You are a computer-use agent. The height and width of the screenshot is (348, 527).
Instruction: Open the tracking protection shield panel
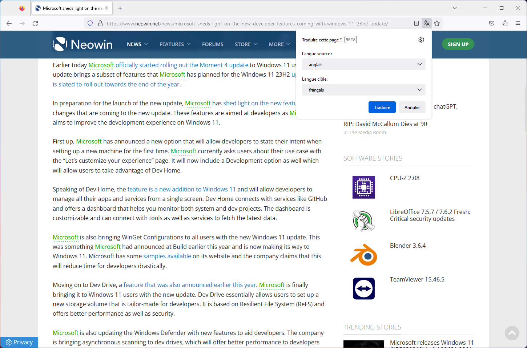tap(90, 23)
